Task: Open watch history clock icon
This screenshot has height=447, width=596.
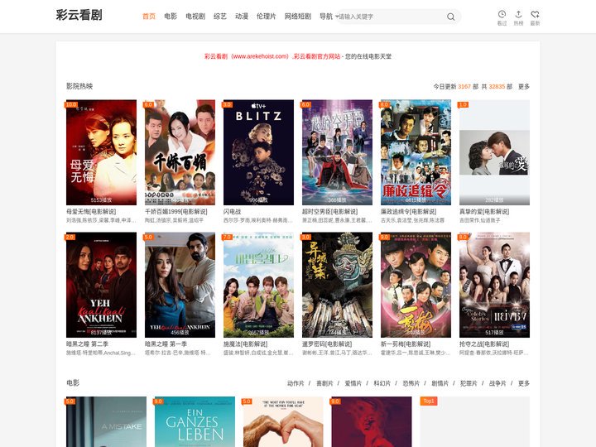Action: [502, 17]
